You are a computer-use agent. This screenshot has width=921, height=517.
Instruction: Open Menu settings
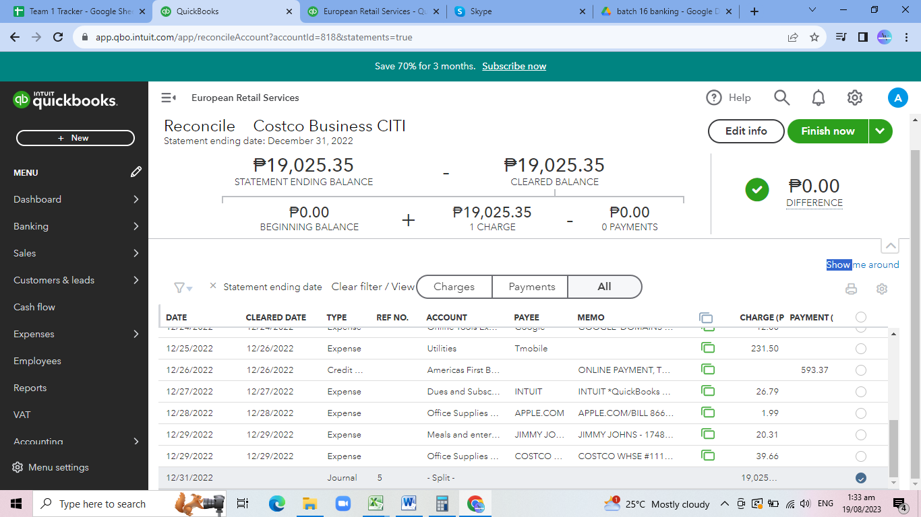coord(51,467)
